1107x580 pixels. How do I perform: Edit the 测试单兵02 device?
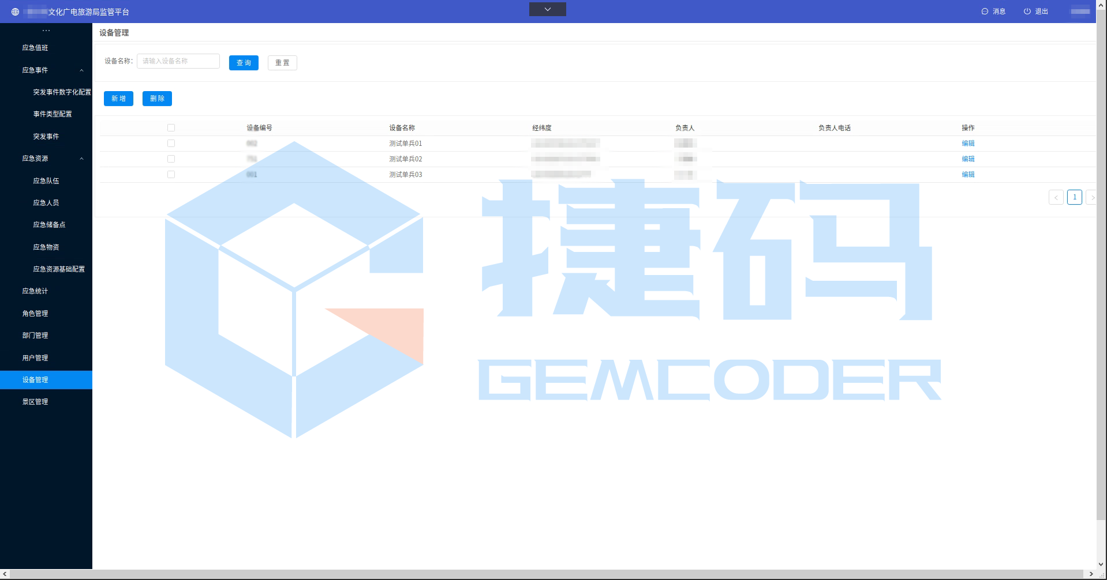[968, 159]
